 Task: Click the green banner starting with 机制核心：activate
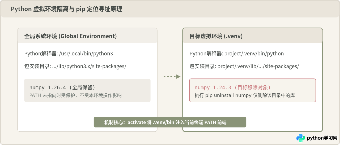pyautogui.click(x=170, y=122)
